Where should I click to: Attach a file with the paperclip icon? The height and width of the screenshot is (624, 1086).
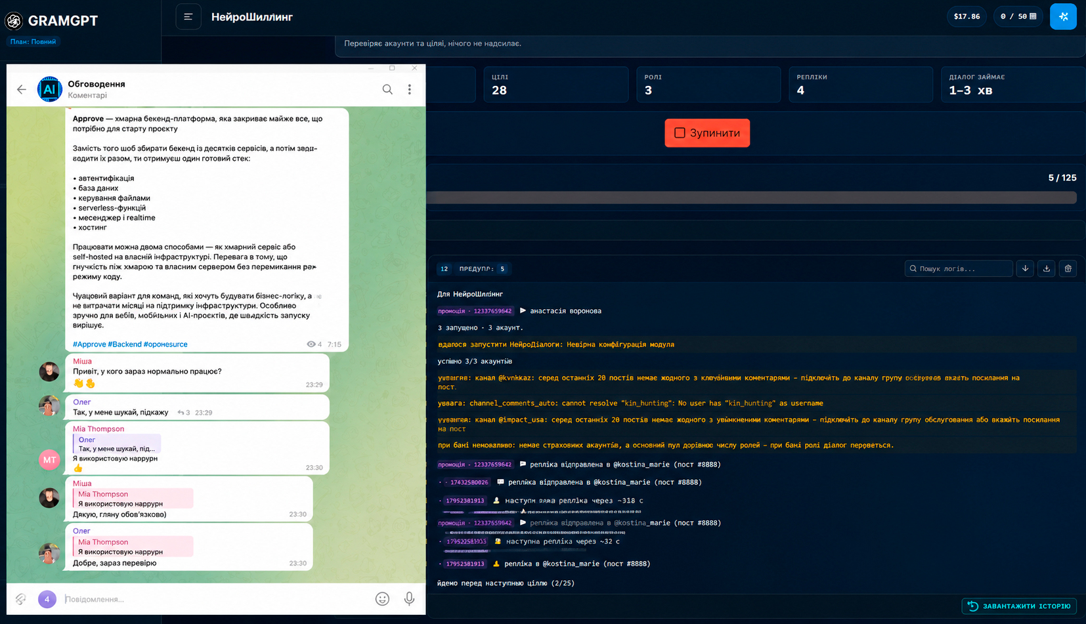(x=21, y=598)
